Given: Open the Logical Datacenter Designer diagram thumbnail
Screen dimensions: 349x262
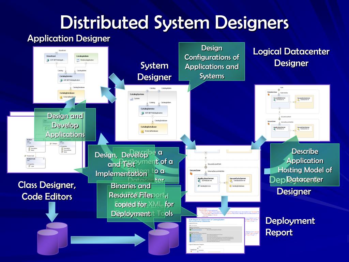Looking at the screenshot, I should [292, 113].
